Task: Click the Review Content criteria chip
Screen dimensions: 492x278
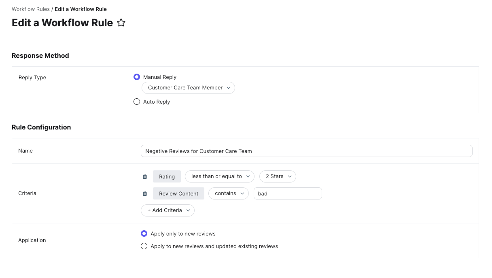Action: pos(178,193)
